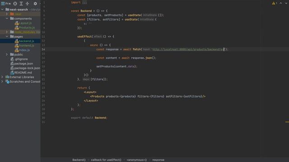Collapse the components folder
This screenshot has height=162, width=289.
(x=7, y=18)
